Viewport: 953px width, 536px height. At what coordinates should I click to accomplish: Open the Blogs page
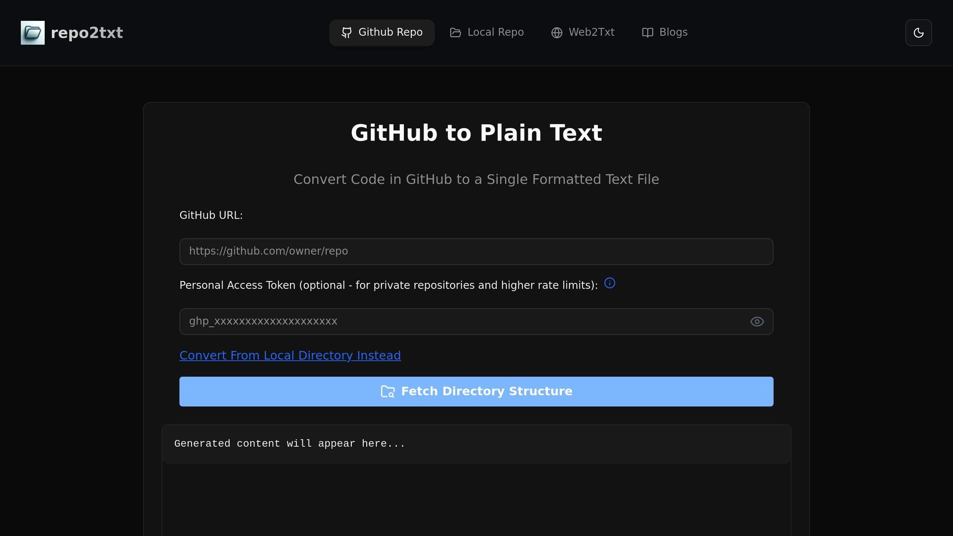click(x=664, y=33)
